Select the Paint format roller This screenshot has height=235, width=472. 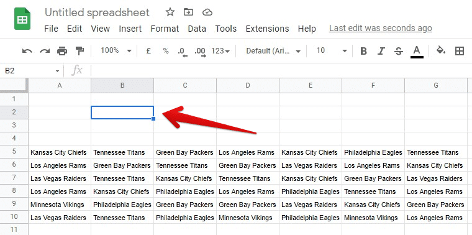pos(79,51)
